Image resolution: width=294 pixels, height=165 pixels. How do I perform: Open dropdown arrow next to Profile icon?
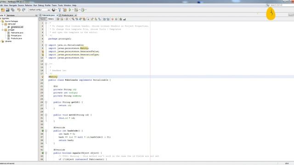[86, 10]
